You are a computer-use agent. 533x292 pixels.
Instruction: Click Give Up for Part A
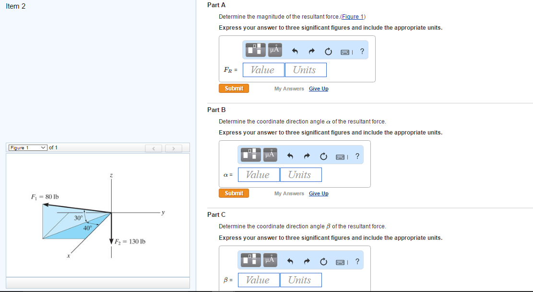[x=319, y=89]
